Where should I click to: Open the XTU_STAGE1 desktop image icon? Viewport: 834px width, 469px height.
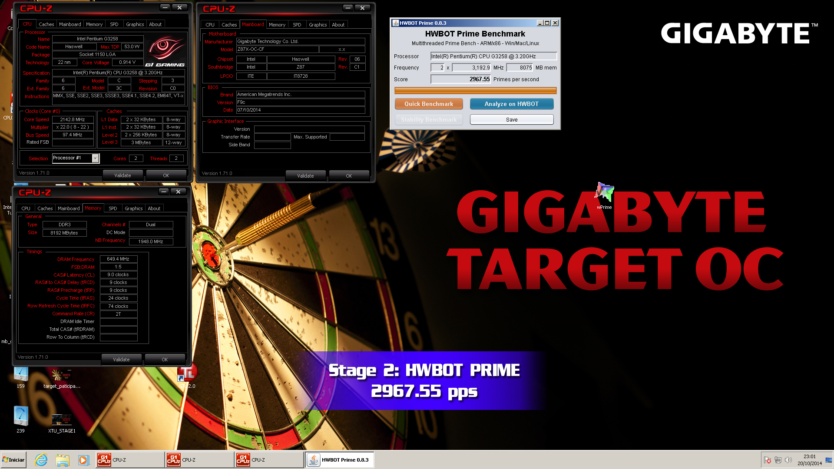(62, 422)
